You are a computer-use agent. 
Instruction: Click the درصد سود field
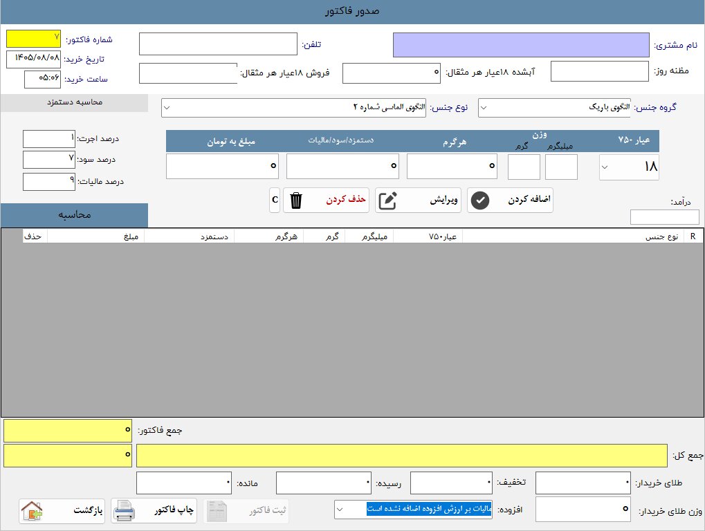(49, 160)
